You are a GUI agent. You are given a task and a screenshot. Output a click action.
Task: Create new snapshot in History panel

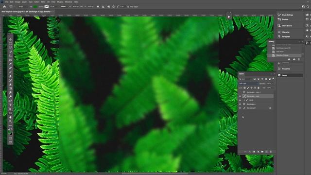pos(294,59)
